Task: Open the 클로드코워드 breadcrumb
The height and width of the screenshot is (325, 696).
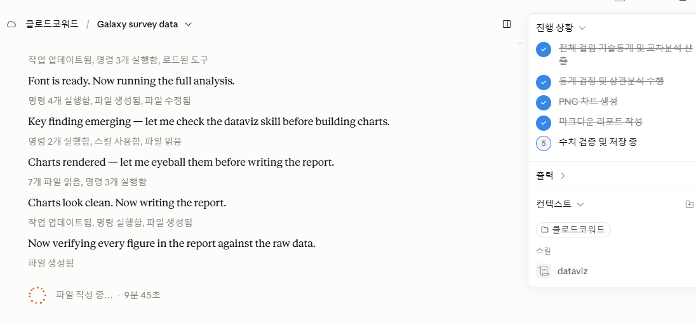Action: (52, 24)
